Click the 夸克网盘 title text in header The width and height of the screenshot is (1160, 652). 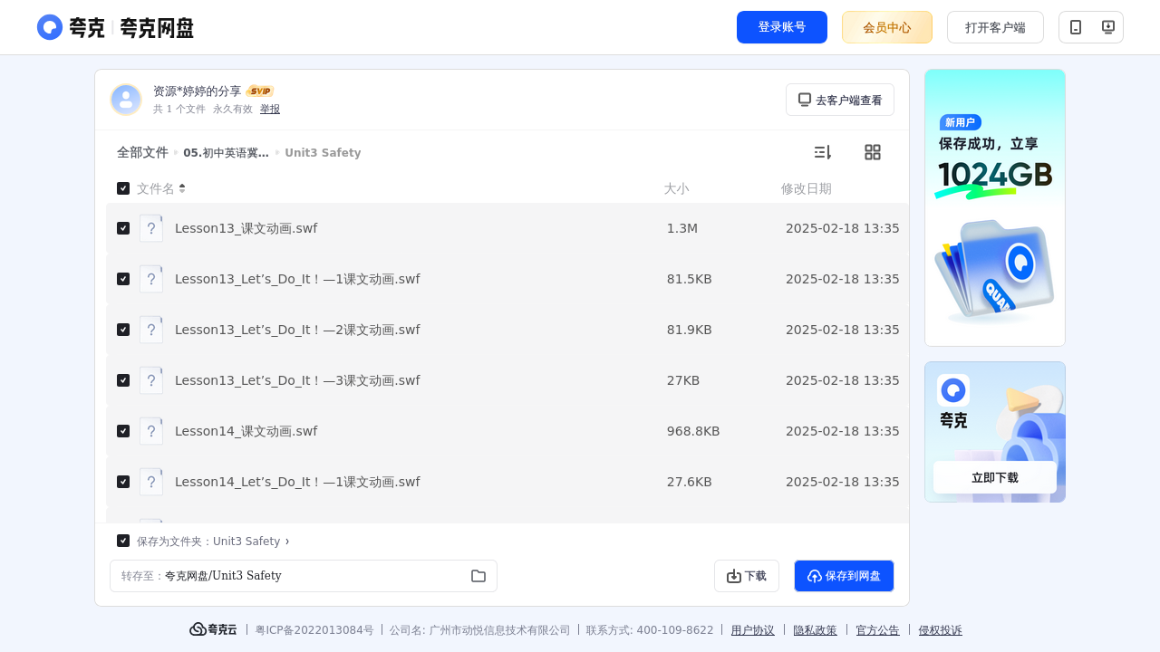[157, 28]
